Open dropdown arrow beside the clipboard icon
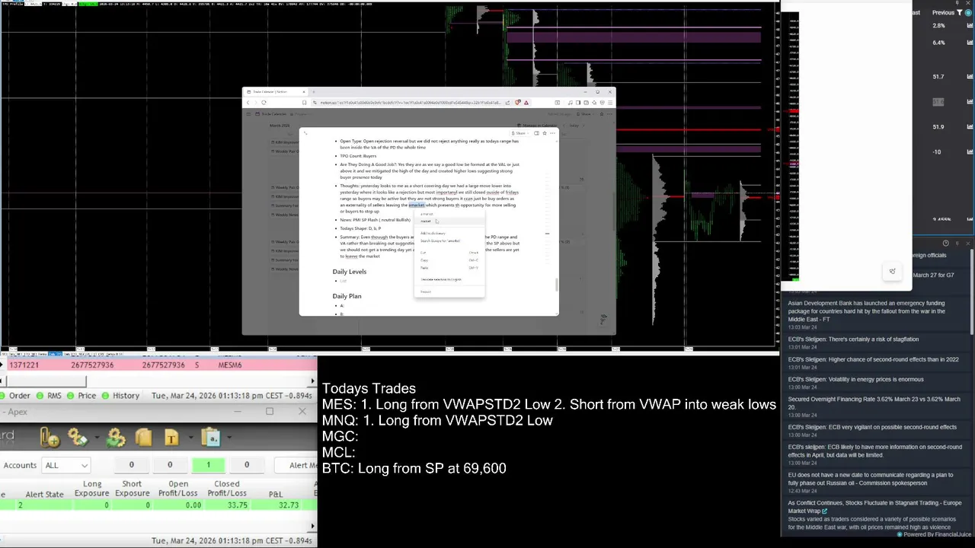Viewport: 975px width, 548px height. (229, 437)
